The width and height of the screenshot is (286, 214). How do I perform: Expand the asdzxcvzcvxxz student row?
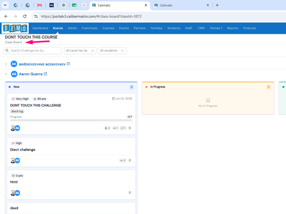tap(6, 64)
